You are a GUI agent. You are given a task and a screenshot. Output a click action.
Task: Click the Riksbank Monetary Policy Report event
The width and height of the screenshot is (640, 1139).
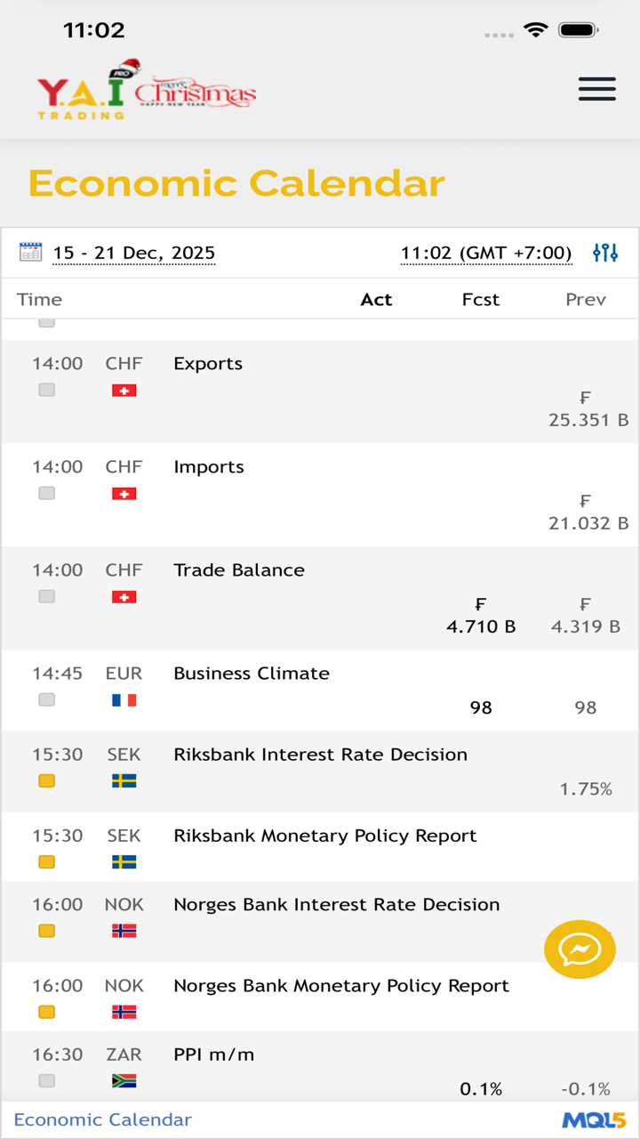pos(325,836)
